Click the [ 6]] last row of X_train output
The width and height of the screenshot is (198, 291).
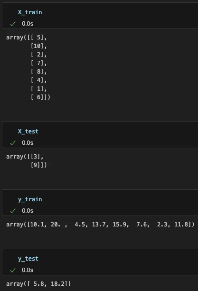click(40, 97)
